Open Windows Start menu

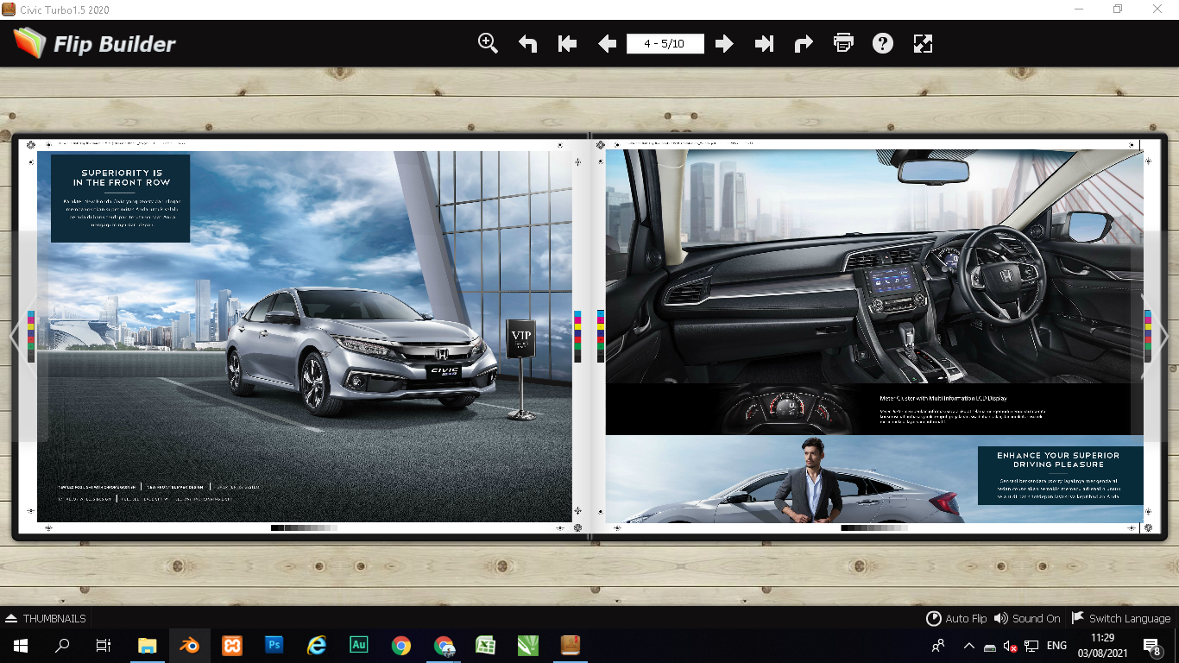click(x=21, y=646)
